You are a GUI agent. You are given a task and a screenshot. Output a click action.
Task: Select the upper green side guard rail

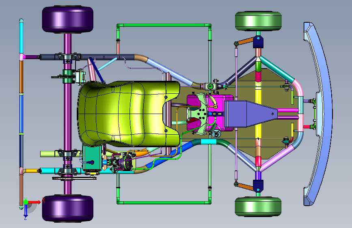pyautogui.click(x=164, y=25)
